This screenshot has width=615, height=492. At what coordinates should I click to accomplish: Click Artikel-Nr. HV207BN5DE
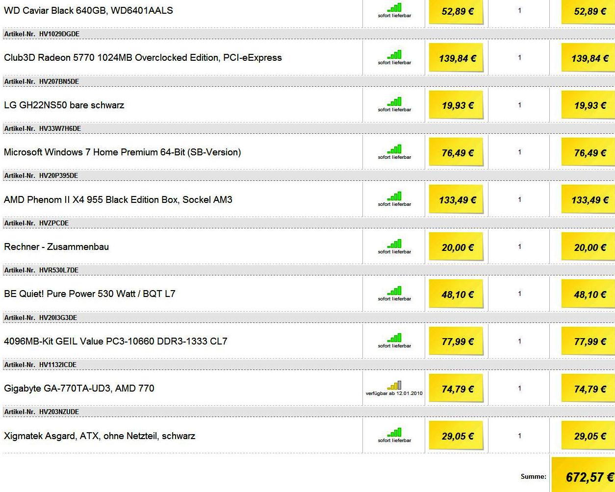coord(41,81)
